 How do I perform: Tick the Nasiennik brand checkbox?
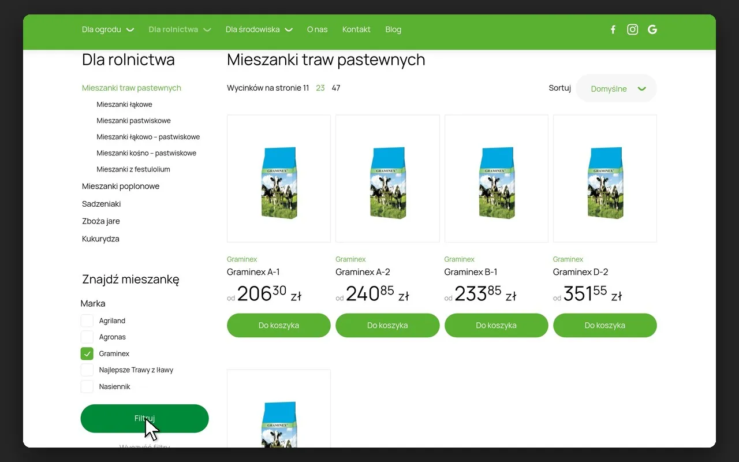point(87,386)
